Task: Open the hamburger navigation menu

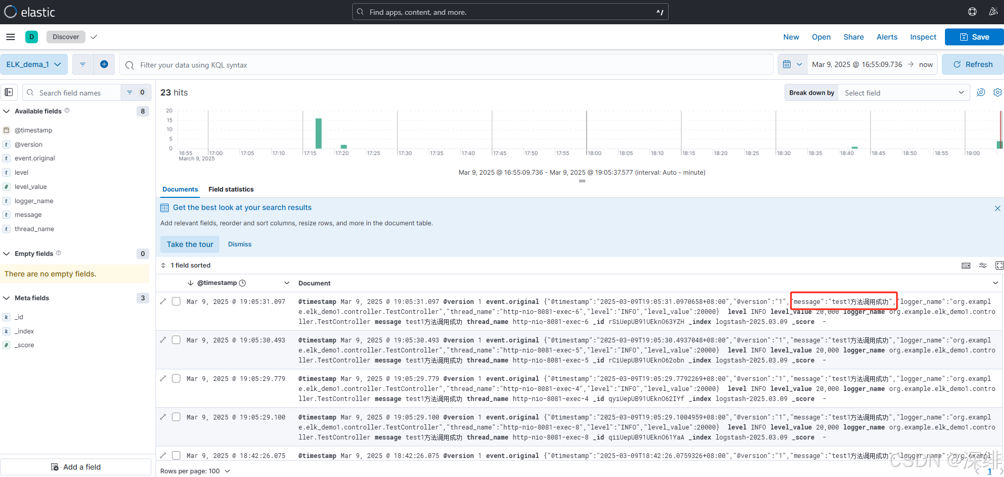Action: click(x=11, y=37)
